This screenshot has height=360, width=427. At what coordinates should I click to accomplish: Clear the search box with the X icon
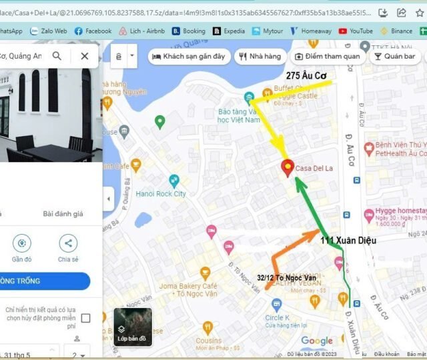coord(85,56)
